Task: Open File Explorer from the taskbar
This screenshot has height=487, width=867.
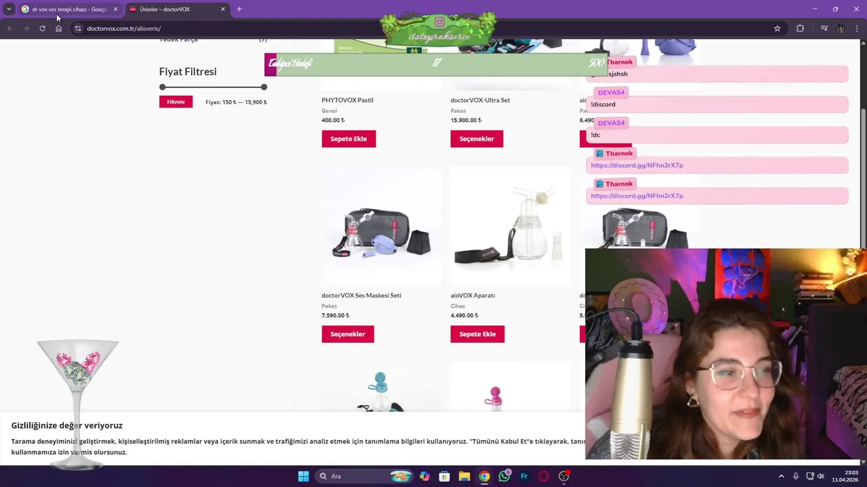Action: pyautogui.click(x=464, y=476)
